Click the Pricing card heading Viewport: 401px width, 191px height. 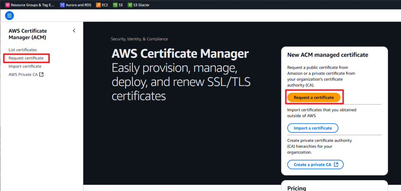click(297, 188)
